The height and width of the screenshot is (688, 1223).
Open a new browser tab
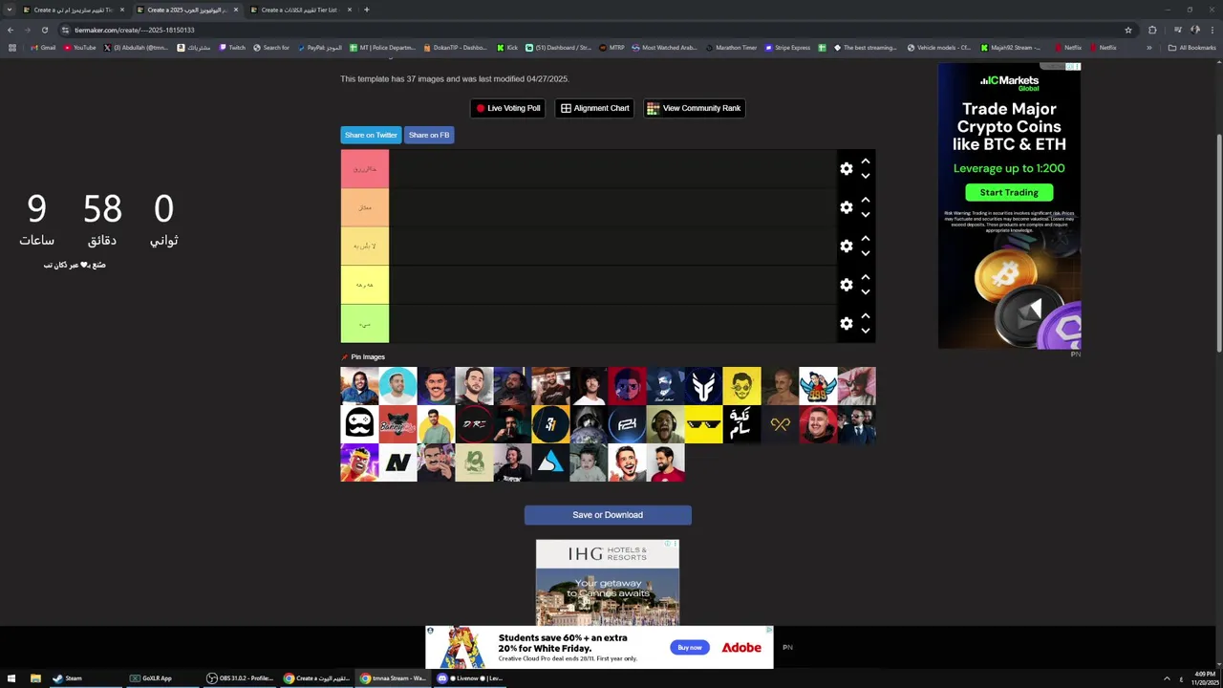tap(367, 10)
